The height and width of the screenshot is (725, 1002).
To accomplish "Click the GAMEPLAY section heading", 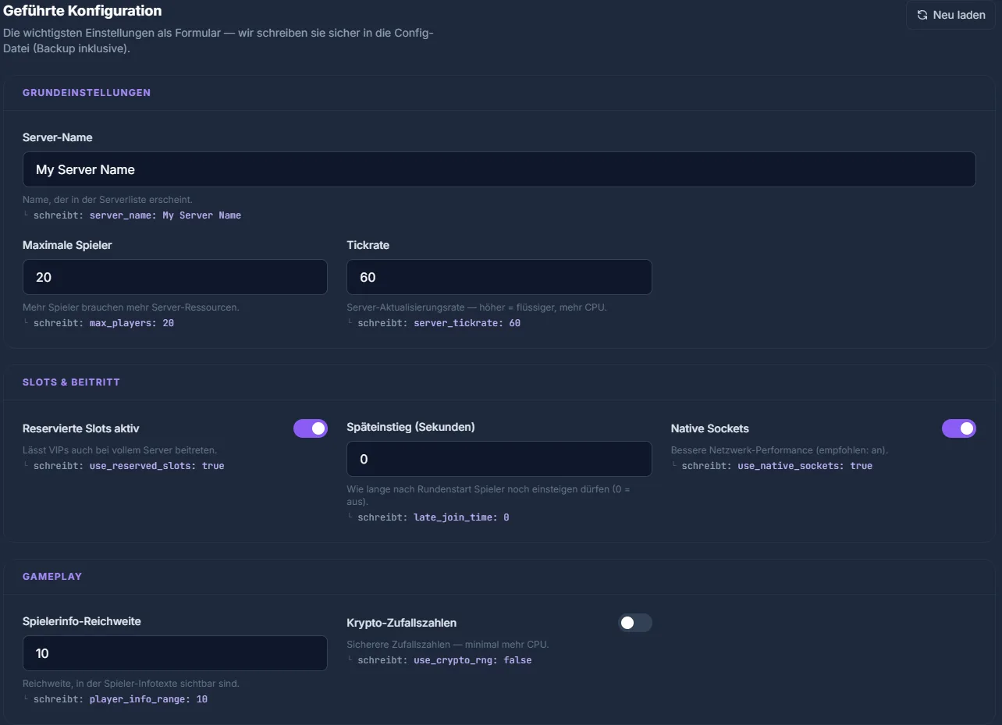I will click(52, 576).
